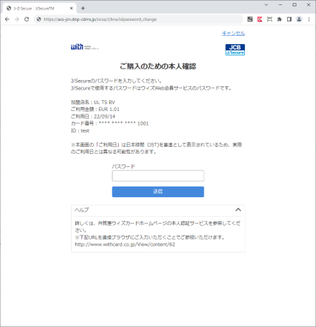Click the ご利用金額 EUR 1.01 line
The height and width of the screenshot is (327, 316).
[x=95, y=109]
